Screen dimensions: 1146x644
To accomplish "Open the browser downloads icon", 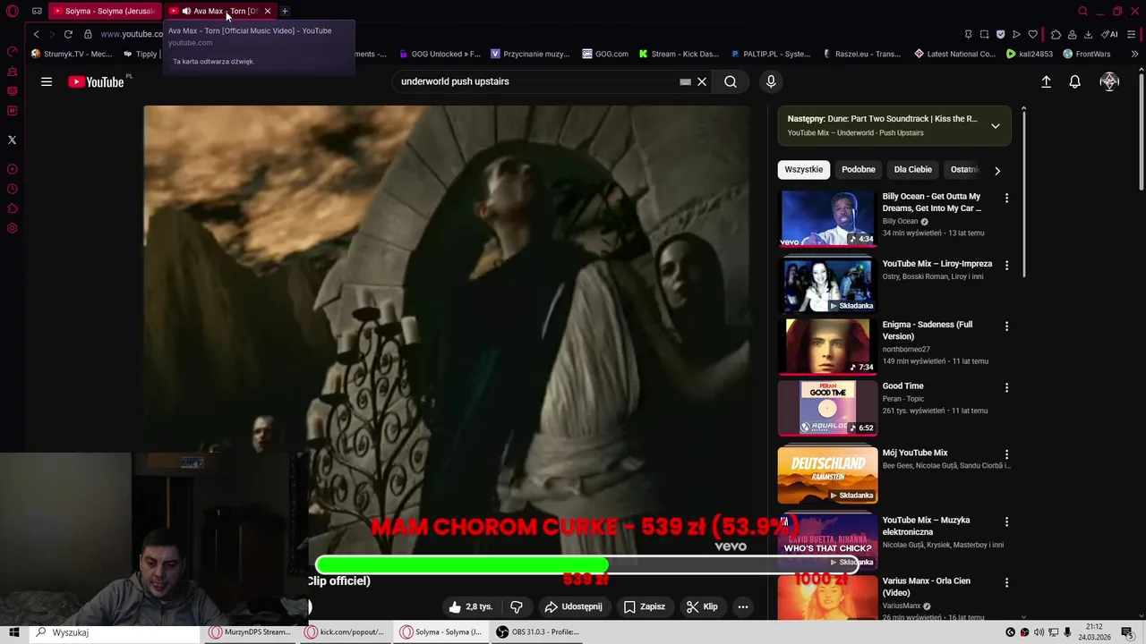I will click(1088, 34).
